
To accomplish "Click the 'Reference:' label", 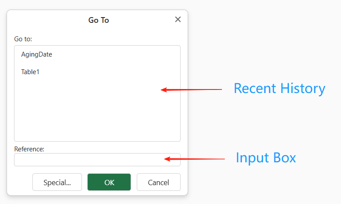I will [29, 149].
